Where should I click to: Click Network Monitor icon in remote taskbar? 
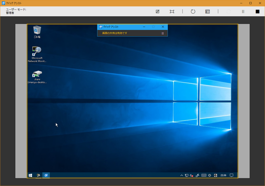(x=38, y=175)
